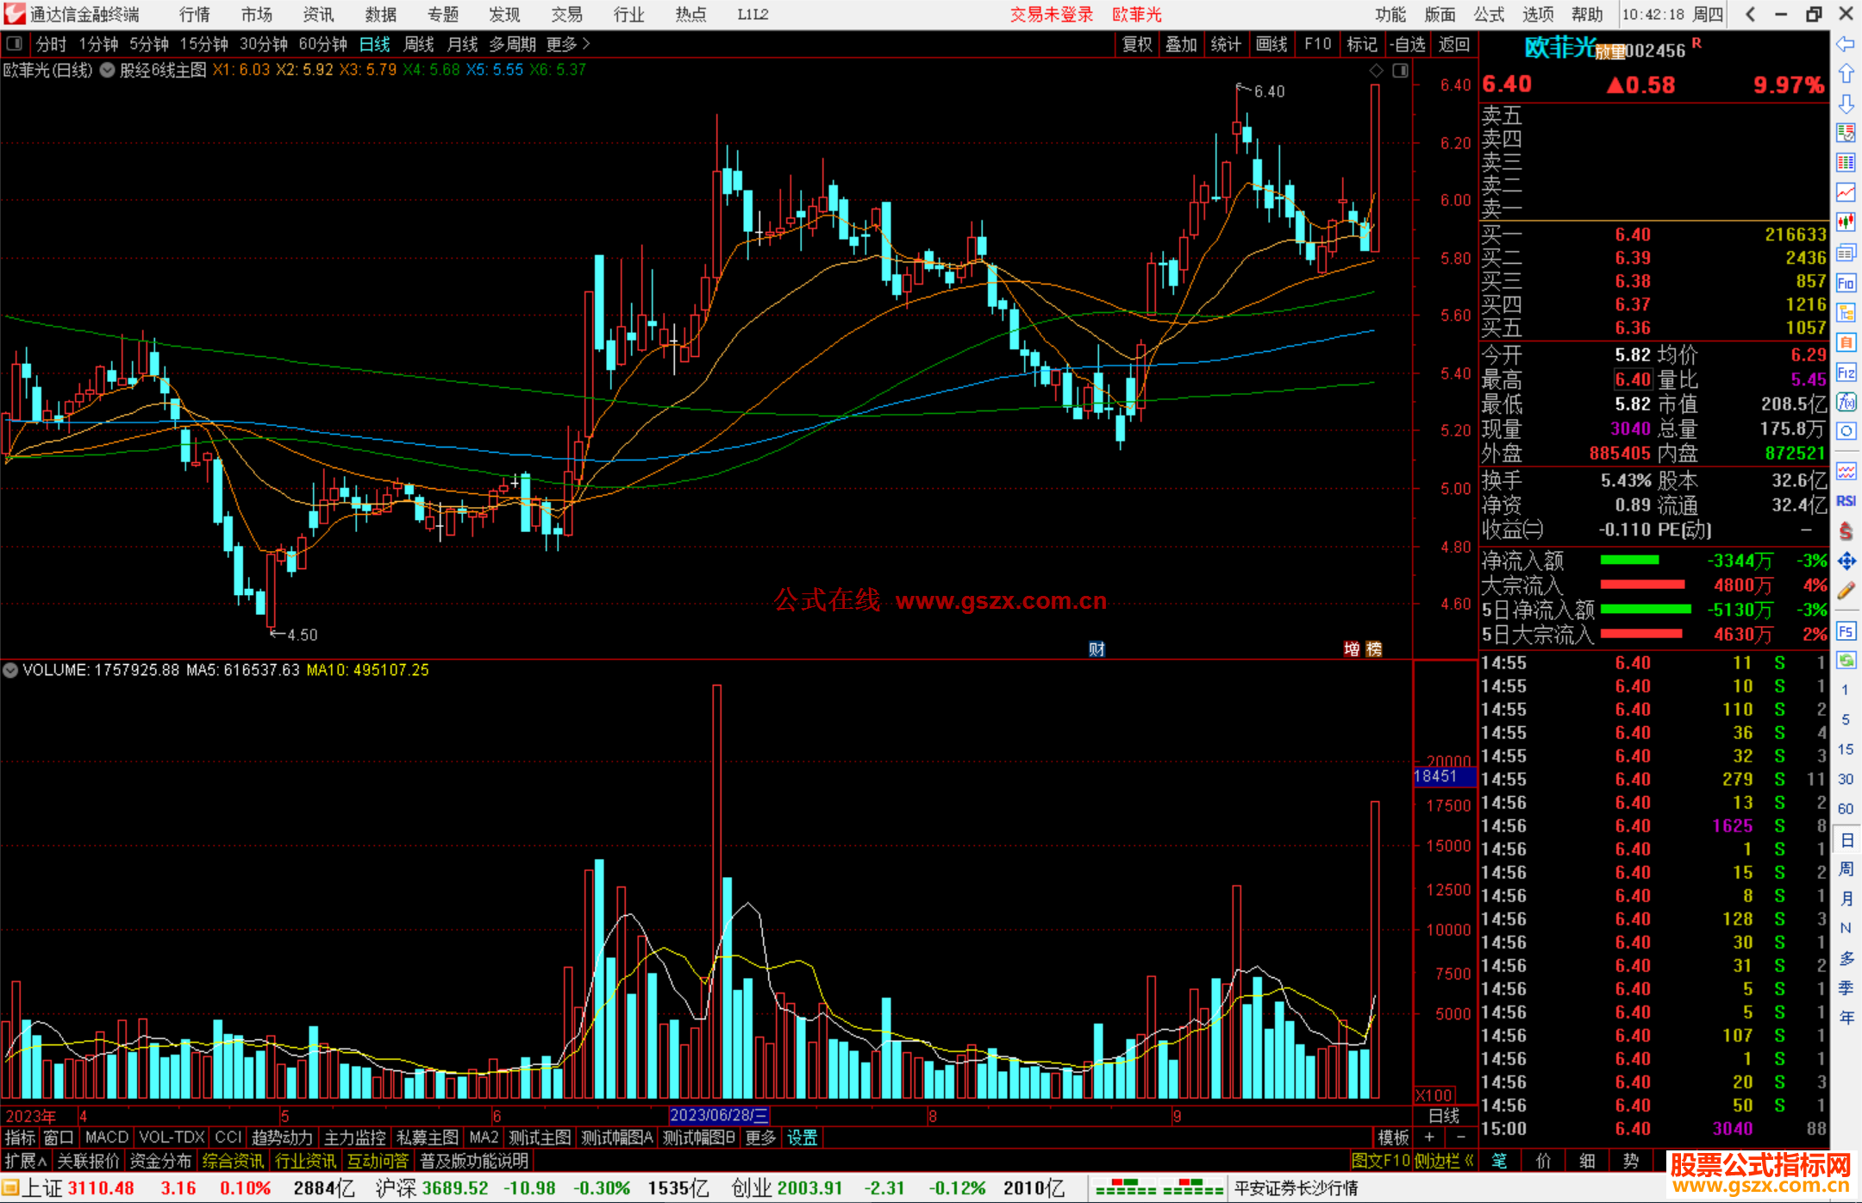Switch to 15-minute period in right sidebar
The height and width of the screenshot is (1203, 1862).
pos(1846,749)
